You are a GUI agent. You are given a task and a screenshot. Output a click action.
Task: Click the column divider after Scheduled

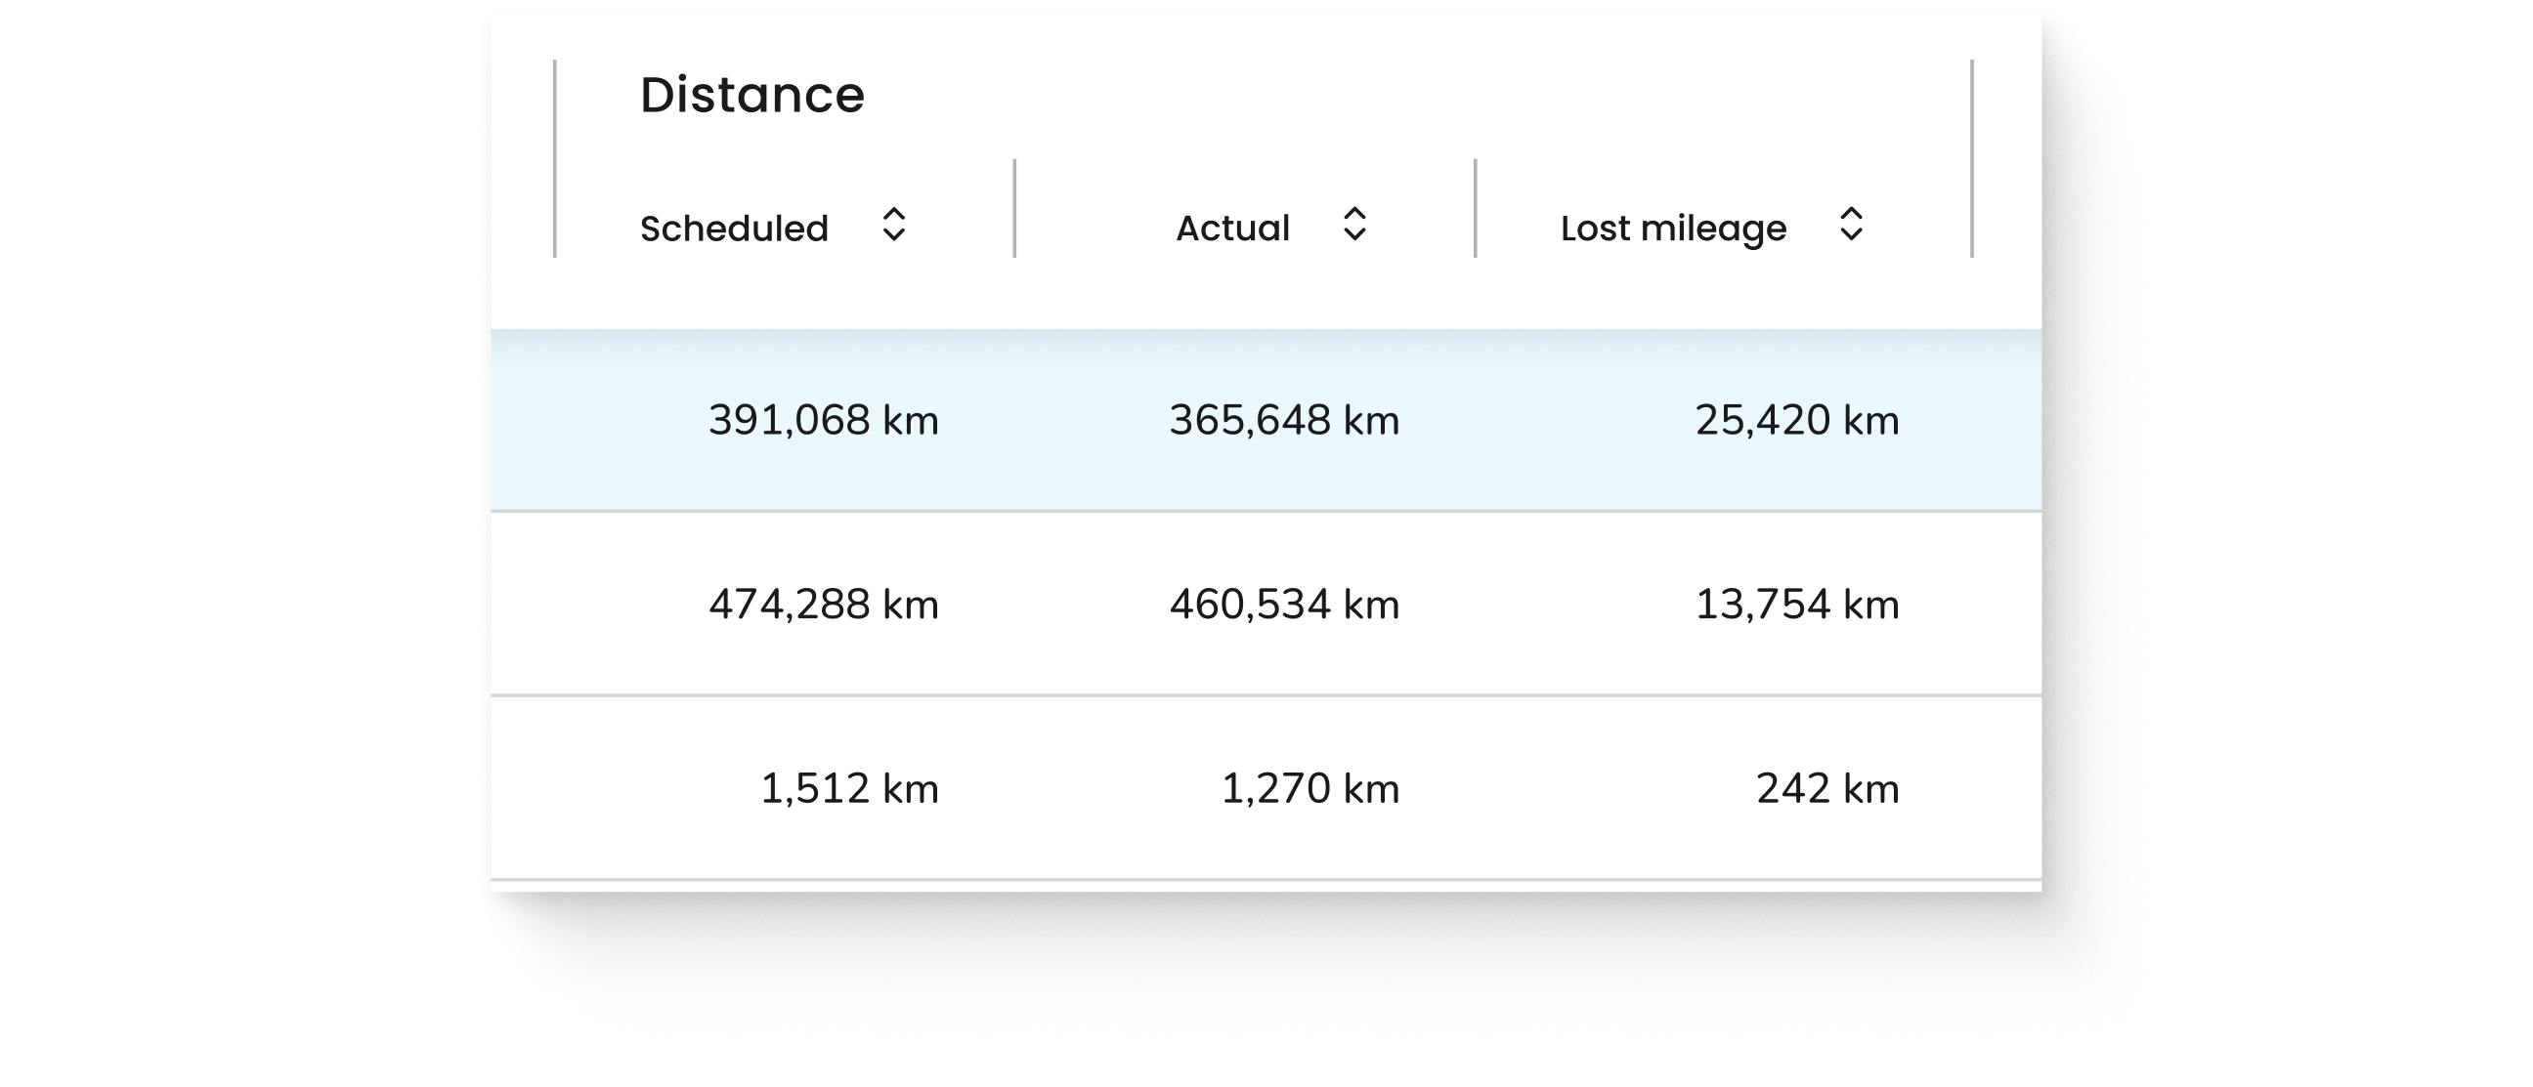click(1014, 208)
